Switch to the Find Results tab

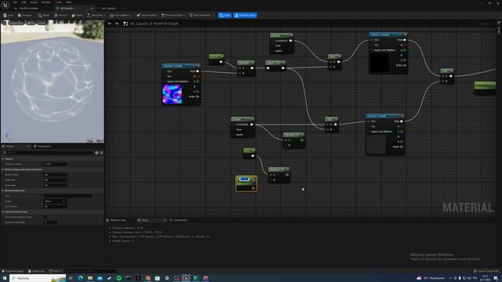[178, 220]
